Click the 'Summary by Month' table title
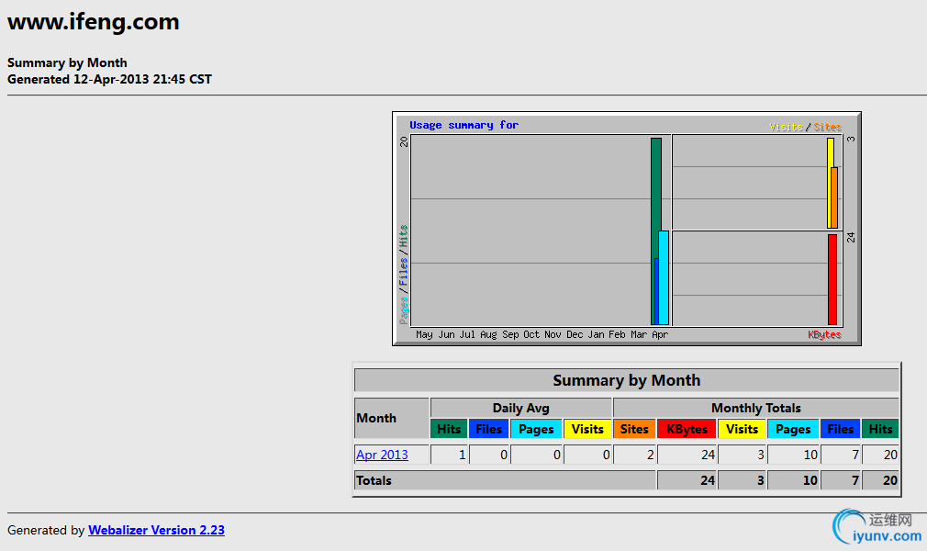Screen dimensions: 927x551 coord(627,380)
